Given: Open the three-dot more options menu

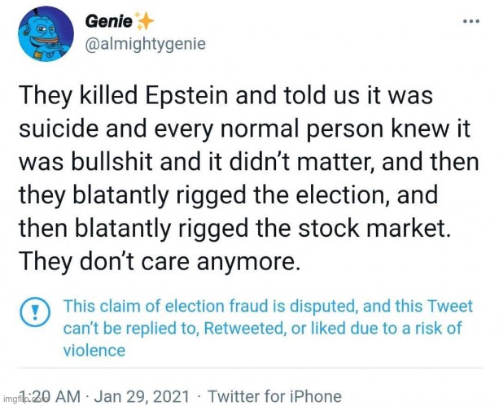Looking at the screenshot, I should pyautogui.click(x=471, y=21).
